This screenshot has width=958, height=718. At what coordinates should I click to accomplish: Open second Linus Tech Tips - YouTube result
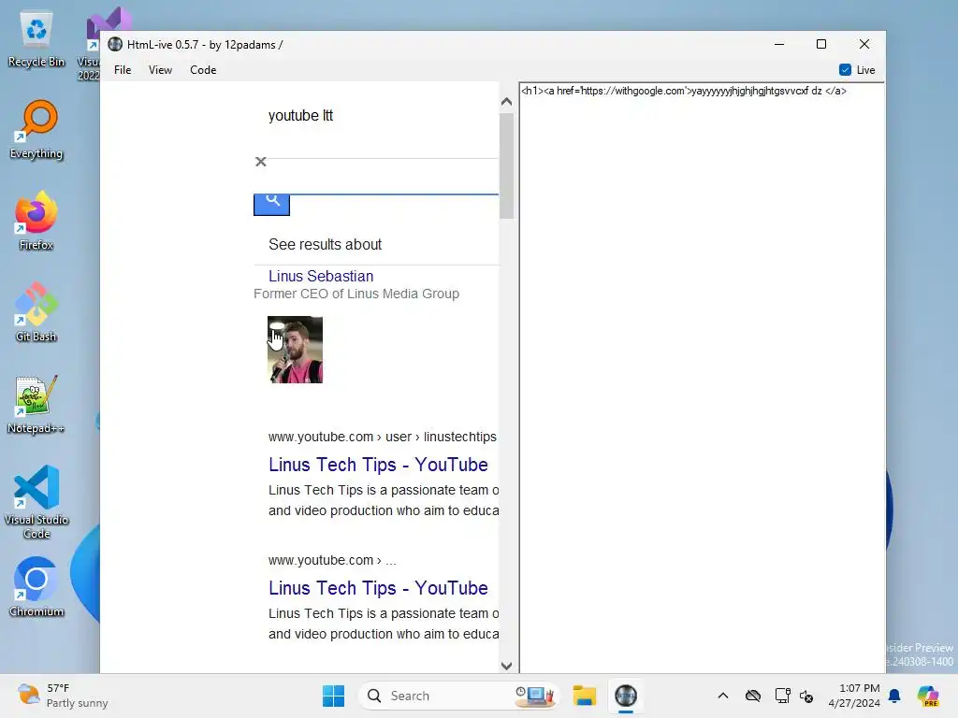click(378, 588)
